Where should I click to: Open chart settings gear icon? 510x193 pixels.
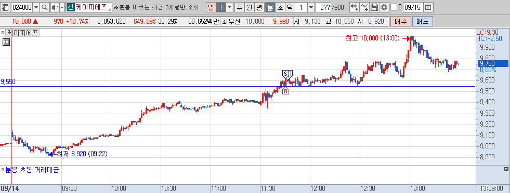click(x=385, y=7)
